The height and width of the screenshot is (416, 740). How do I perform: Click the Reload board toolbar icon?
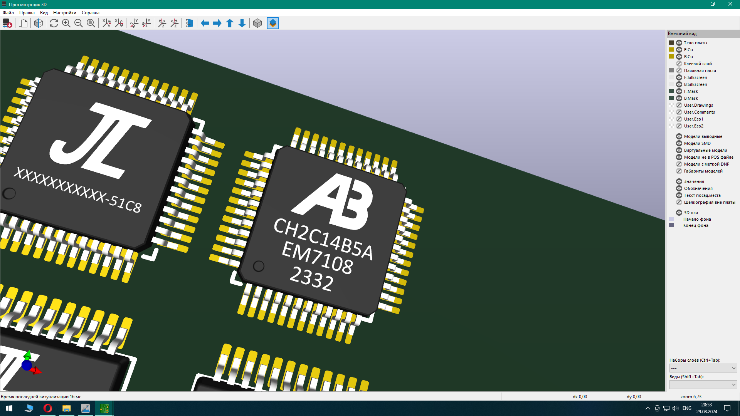pos(7,23)
